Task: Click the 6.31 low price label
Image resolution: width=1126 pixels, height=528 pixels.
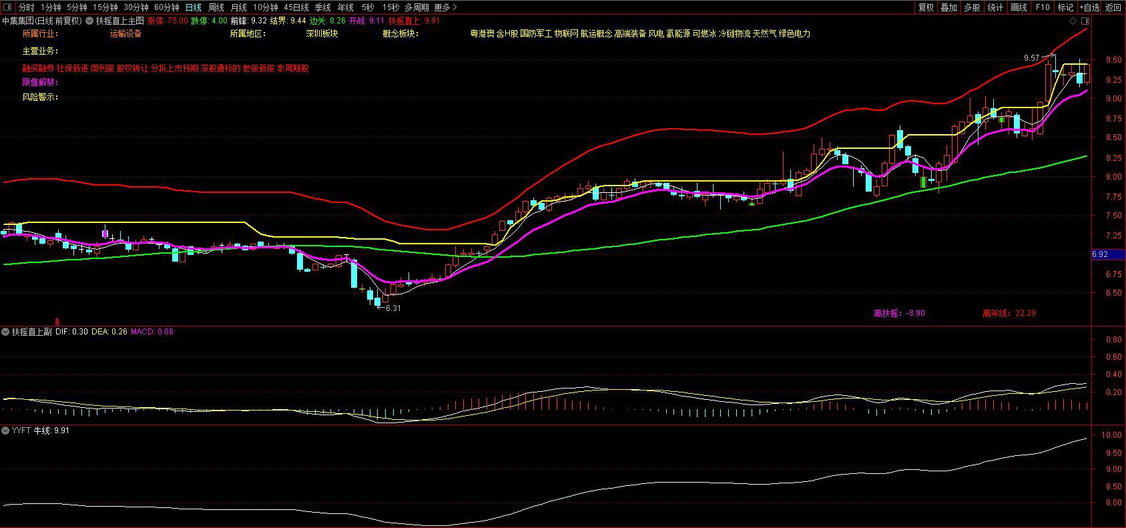Action: (x=393, y=308)
